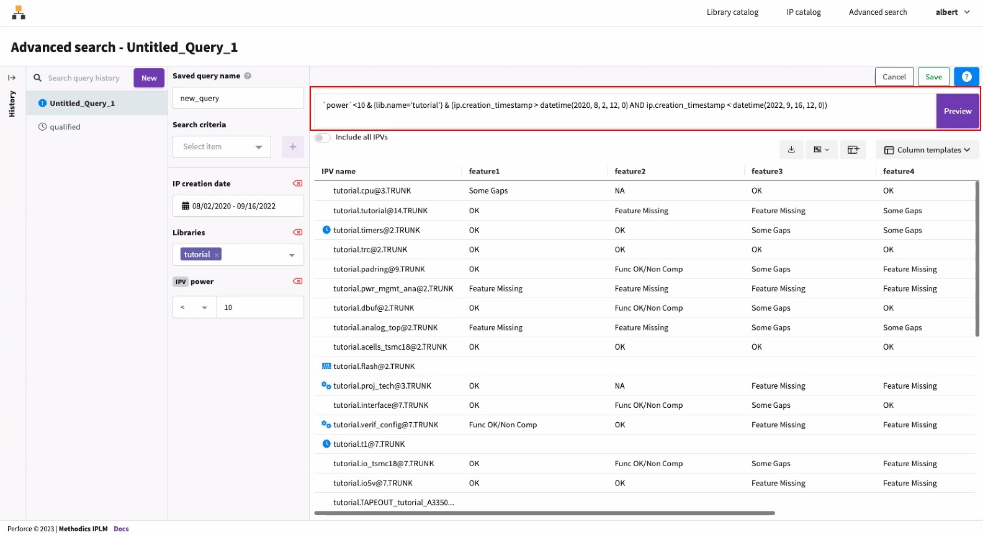Image resolution: width=983 pixels, height=535 pixels.
Task: Open the IP catalog page
Action: click(803, 12)
